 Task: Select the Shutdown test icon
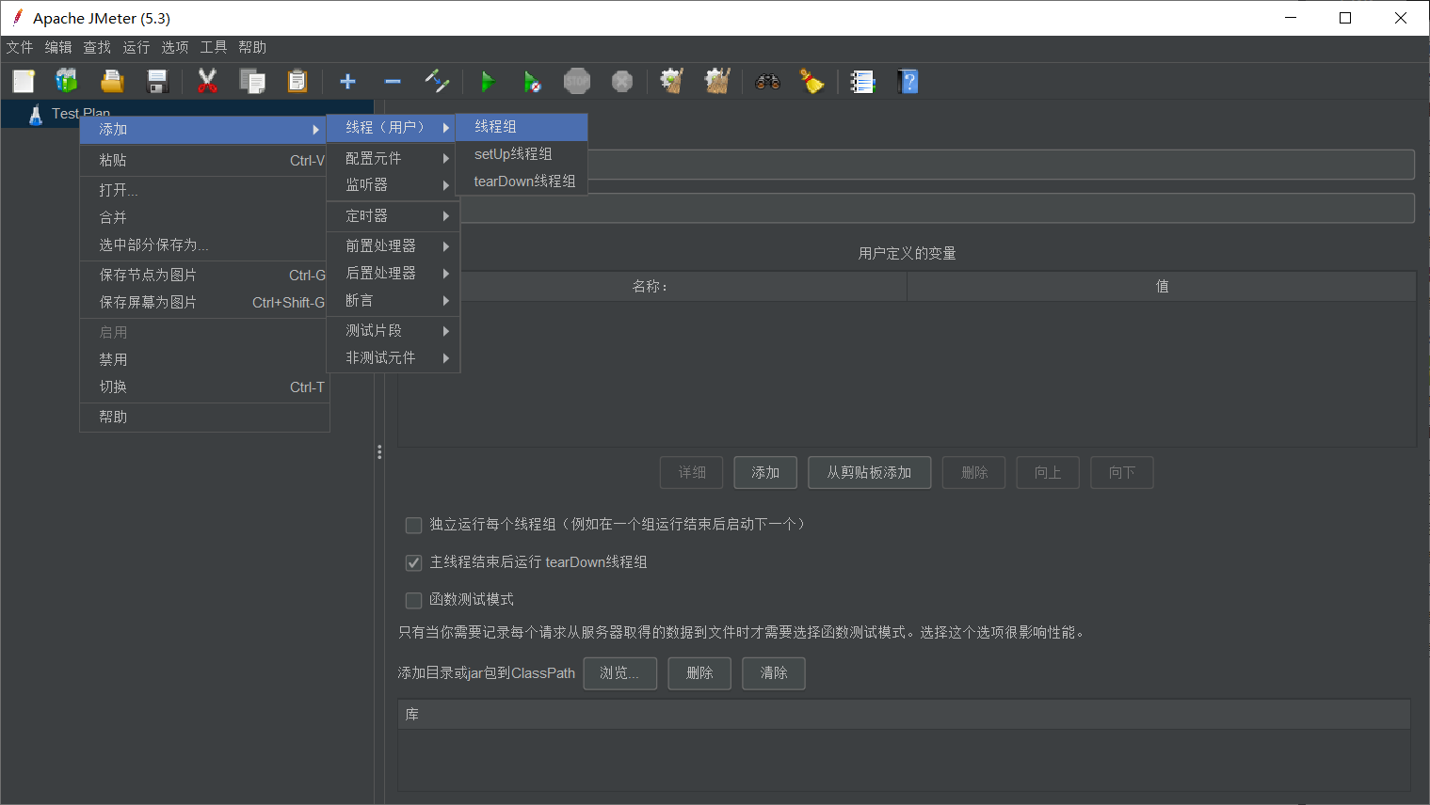[x=622, y=81]
